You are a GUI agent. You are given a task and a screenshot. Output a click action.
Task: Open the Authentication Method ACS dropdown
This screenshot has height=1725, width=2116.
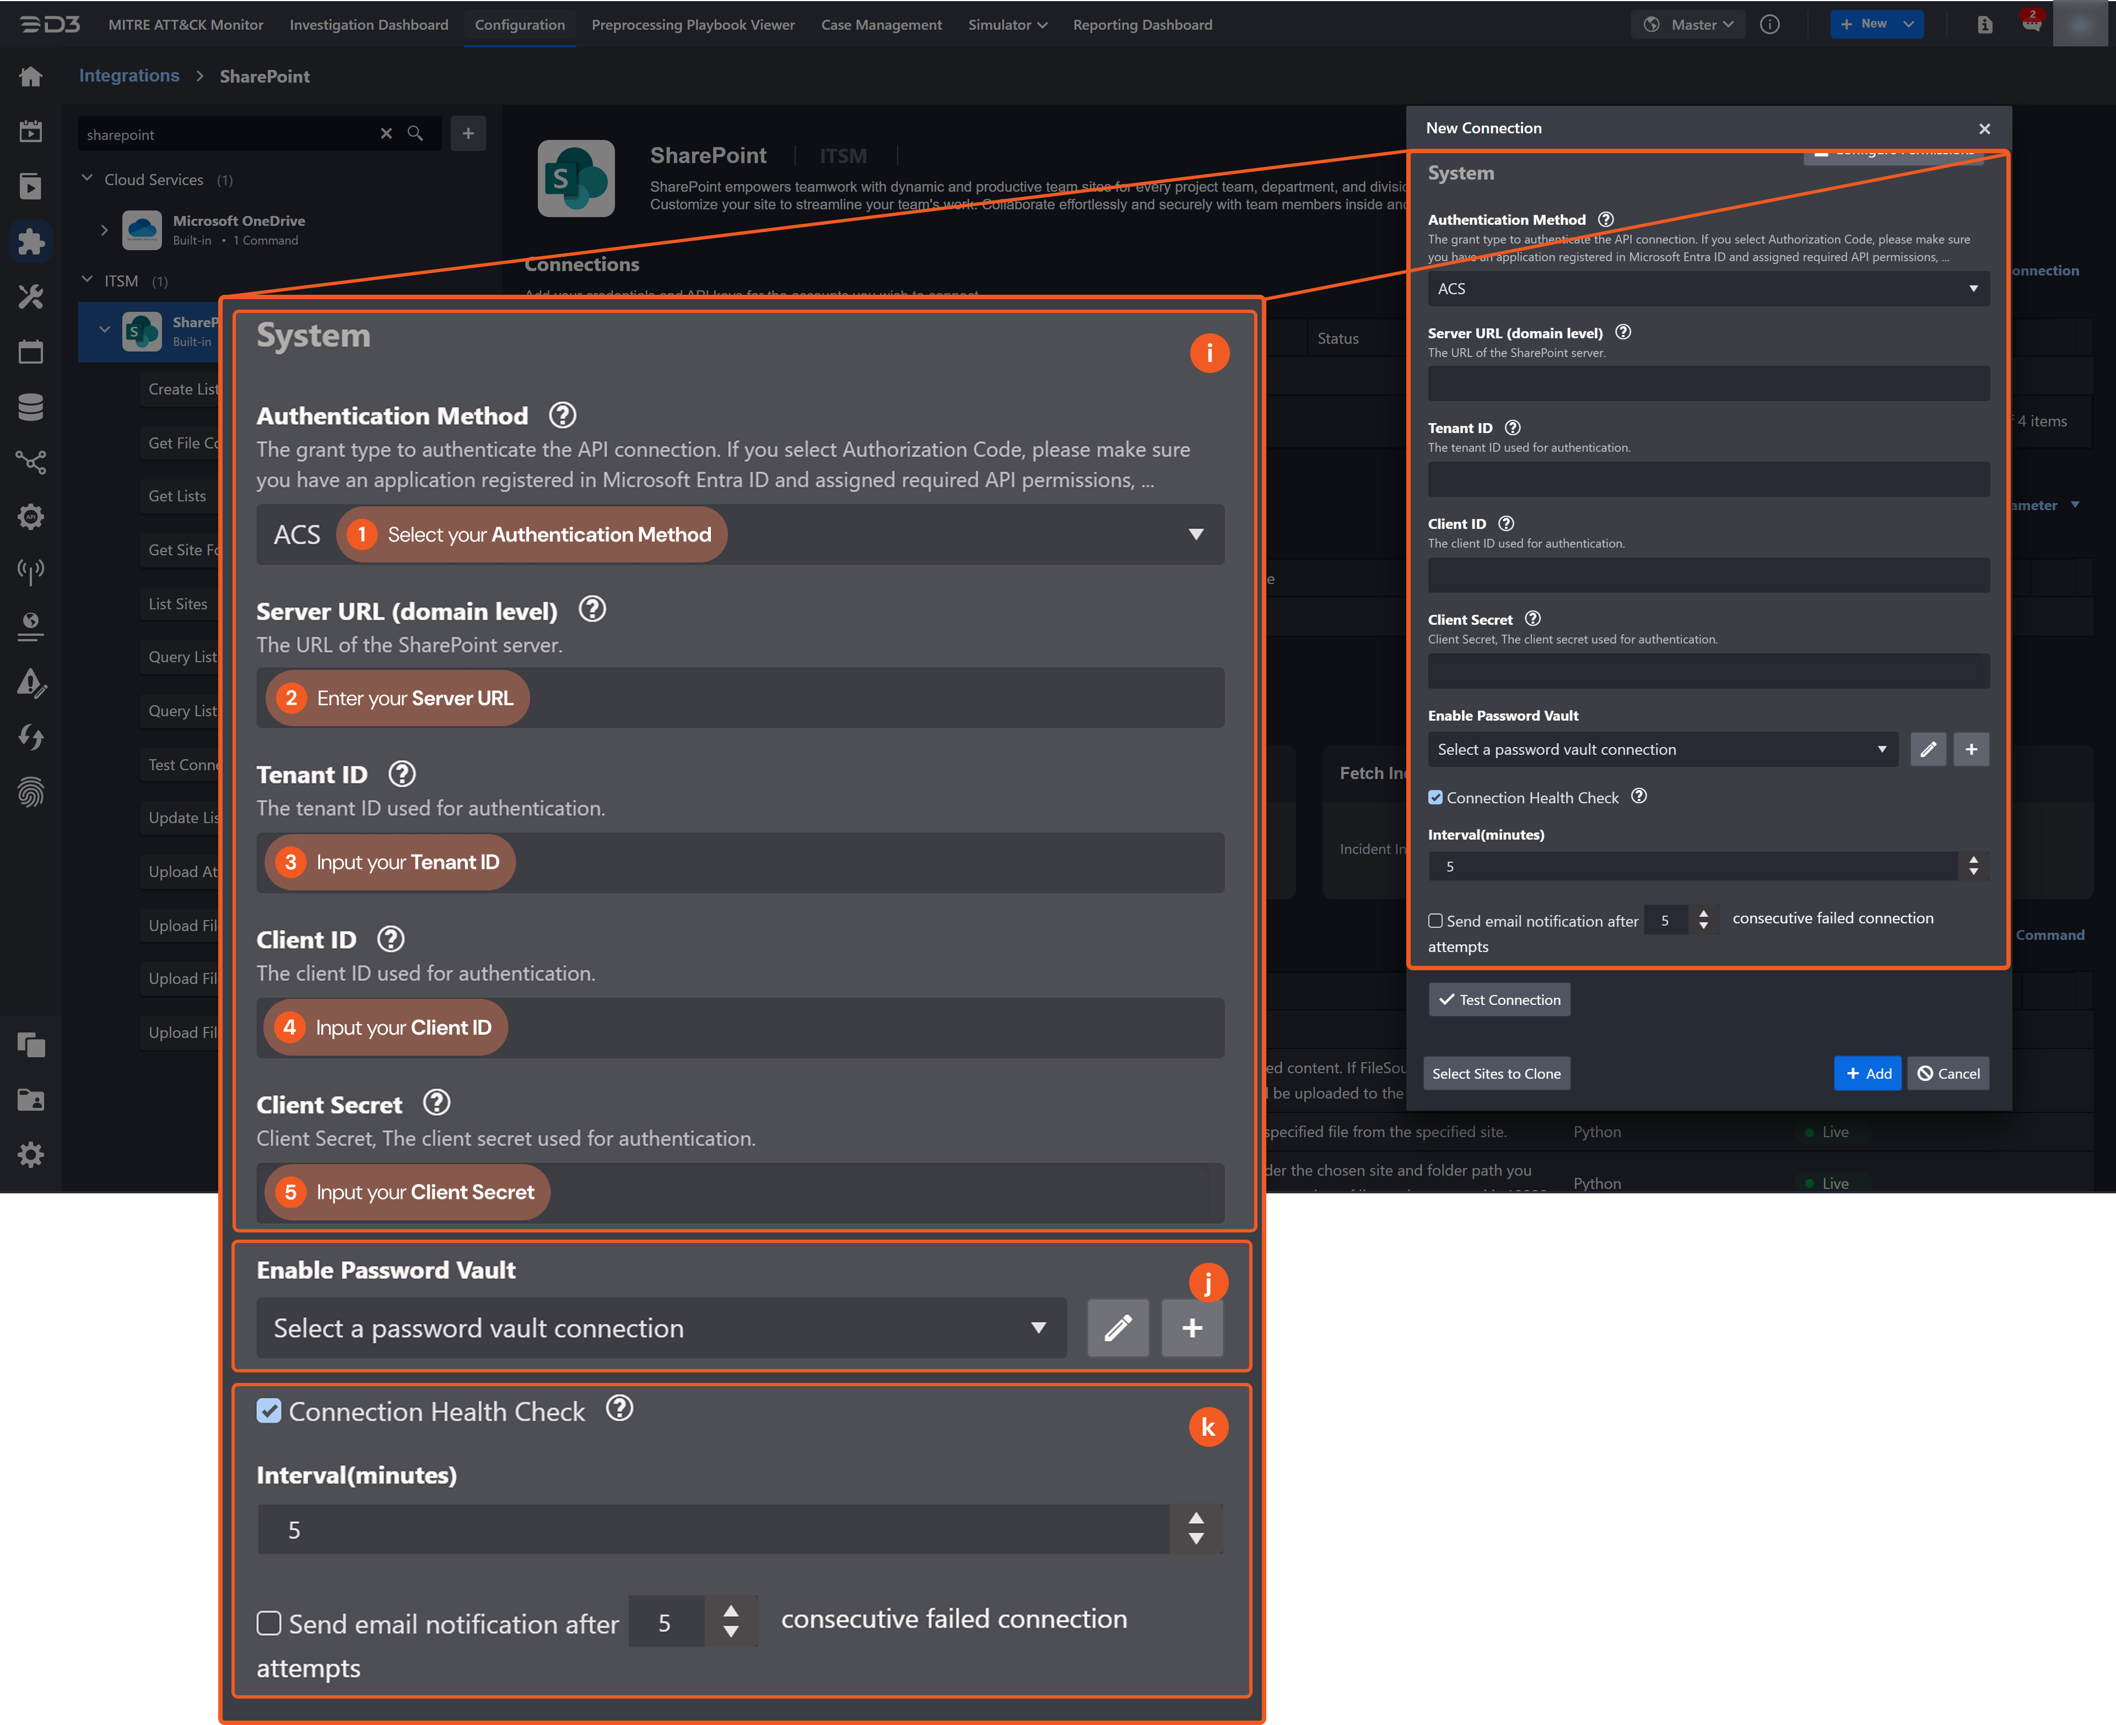pos(1708,288)
